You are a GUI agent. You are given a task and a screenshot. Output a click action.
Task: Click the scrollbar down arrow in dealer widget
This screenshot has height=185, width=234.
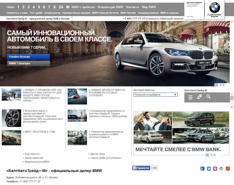[232, 107]
